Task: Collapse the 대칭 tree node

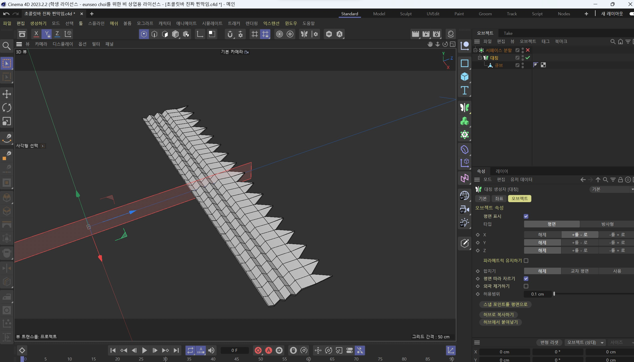Action: pyautogui.click(x=480, y=58)
